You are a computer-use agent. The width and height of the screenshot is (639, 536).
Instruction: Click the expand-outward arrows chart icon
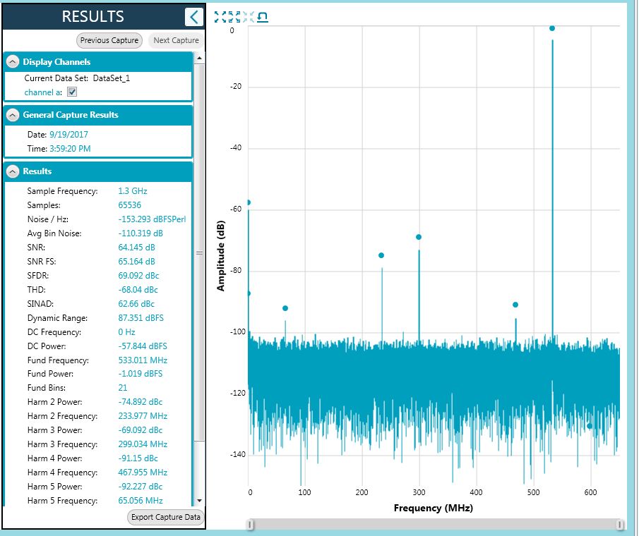click(220, 17)
